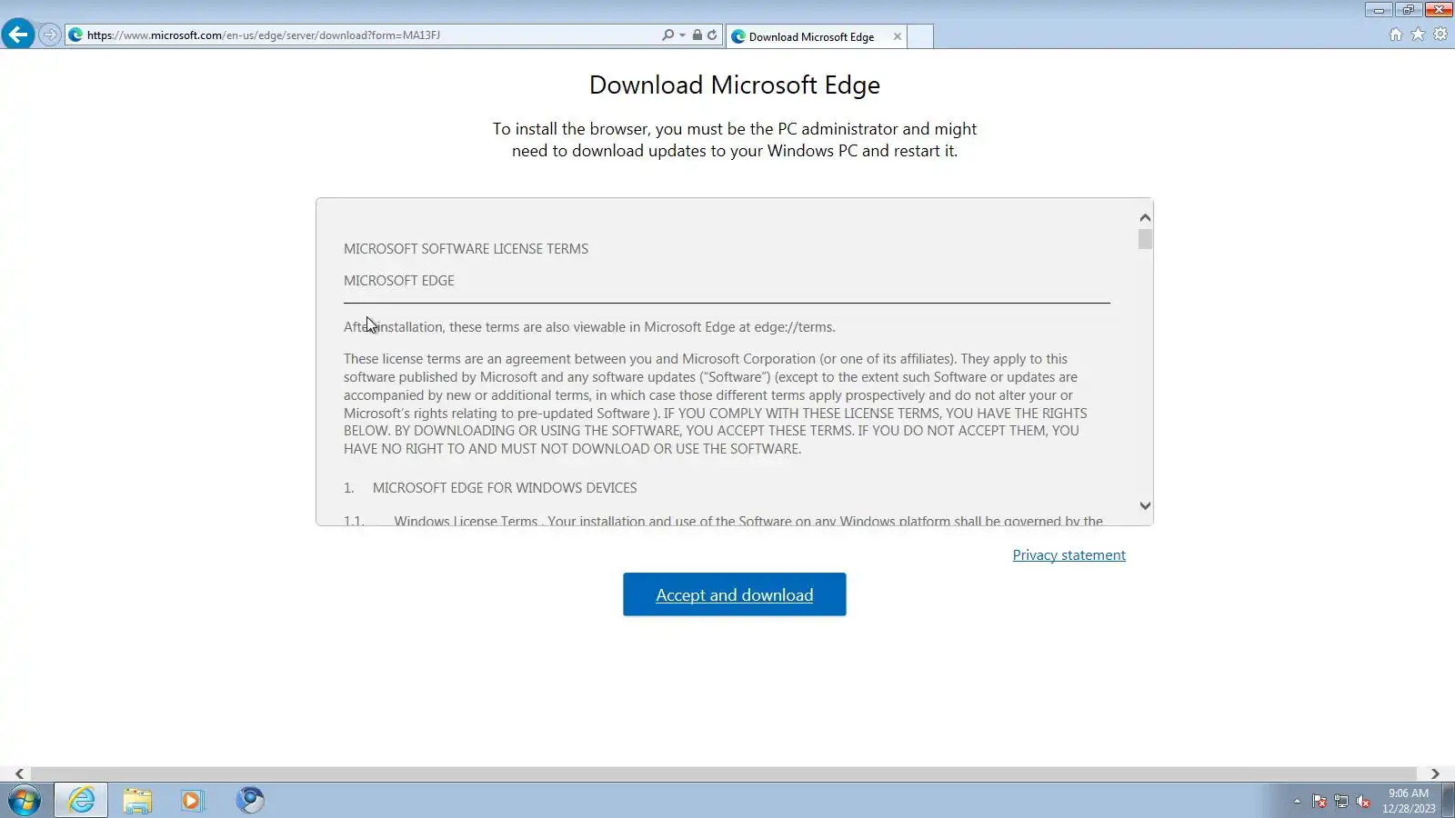1455x818 pixels.
Task: Click the horizontal scrollbar right arrow
Action: pos(1435,774)
